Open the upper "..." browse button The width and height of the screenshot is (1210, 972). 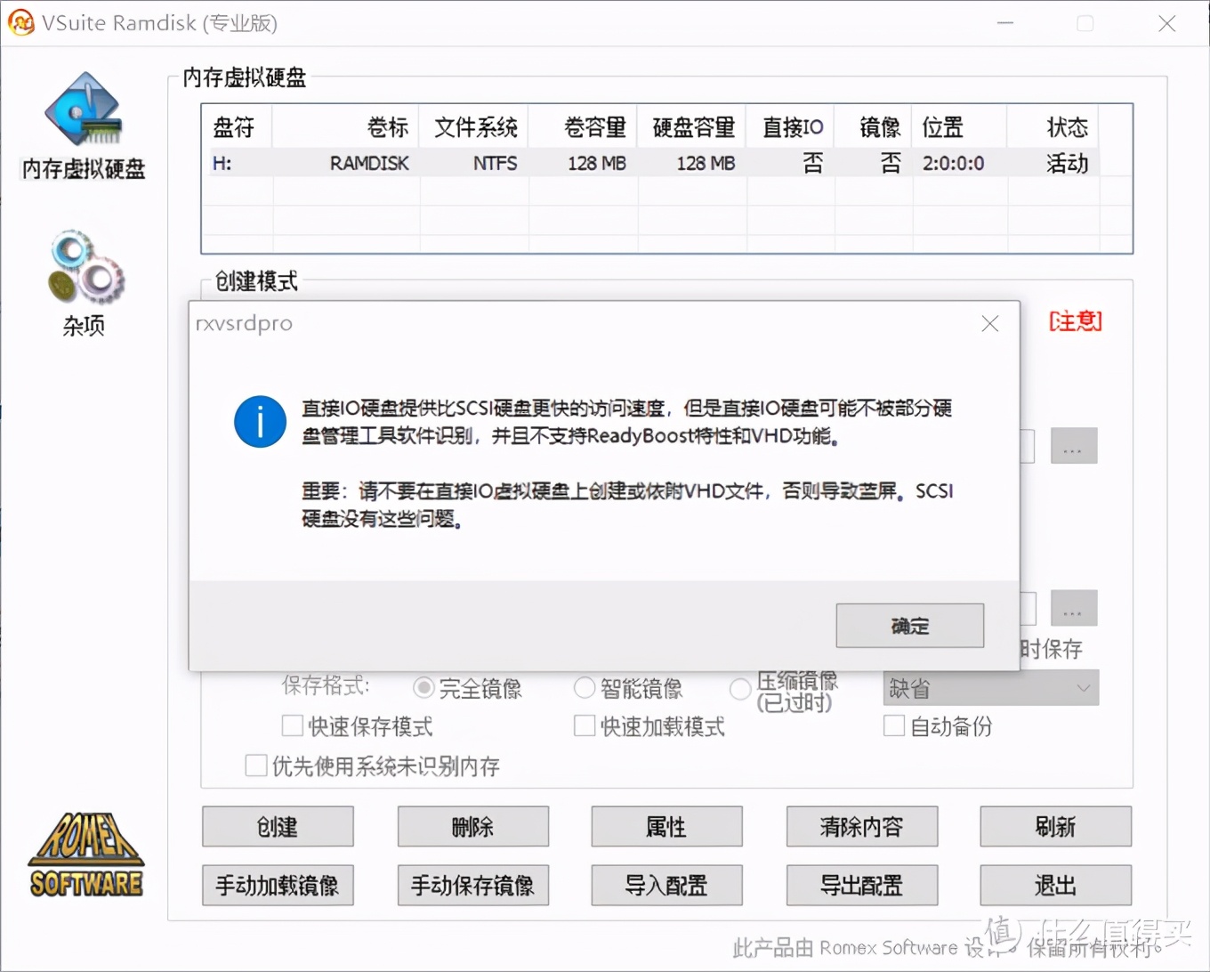(x=1073, y=445)
